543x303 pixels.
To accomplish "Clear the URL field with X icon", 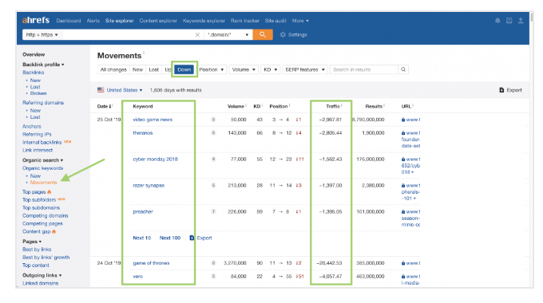I will [x=197, y=34].
